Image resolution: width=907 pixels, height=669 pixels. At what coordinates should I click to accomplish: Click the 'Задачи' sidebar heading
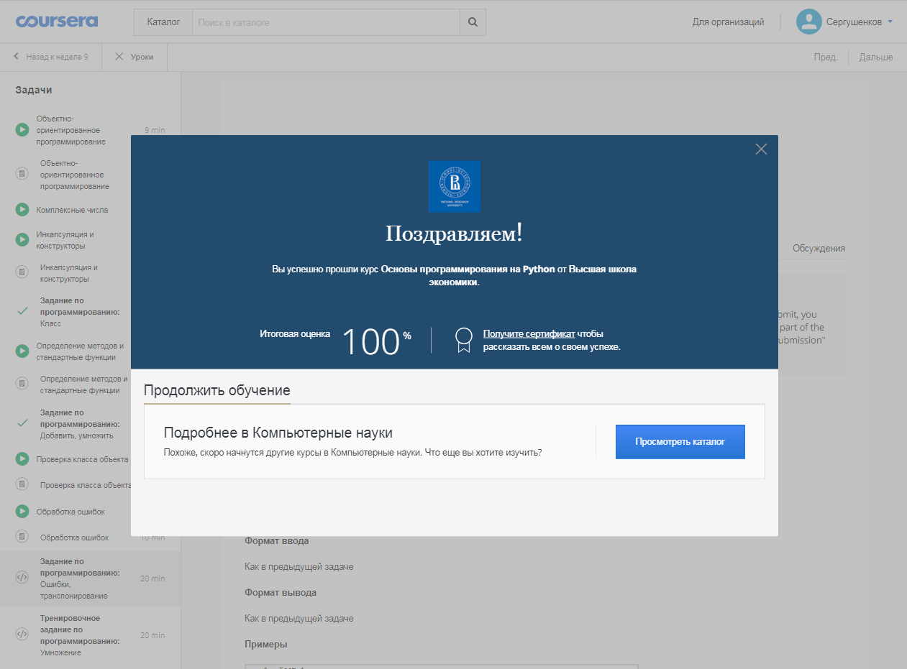pyautogui.click(x=34, y=90)
